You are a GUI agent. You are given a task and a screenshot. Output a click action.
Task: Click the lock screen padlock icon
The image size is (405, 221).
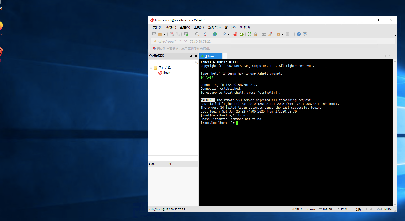tap(256, 34)
